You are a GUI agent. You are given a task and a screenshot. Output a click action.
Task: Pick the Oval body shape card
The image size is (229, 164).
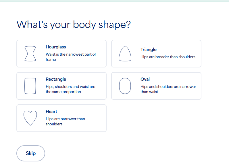(x=156, y=86)
